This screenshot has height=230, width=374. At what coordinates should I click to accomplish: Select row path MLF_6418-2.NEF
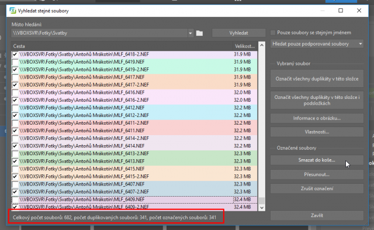coord(84,54)
